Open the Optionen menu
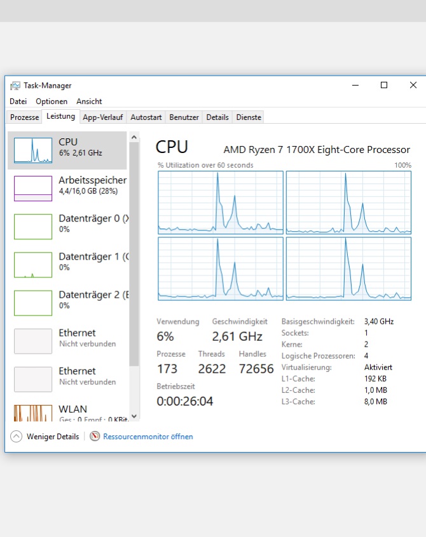 [52, 102]
